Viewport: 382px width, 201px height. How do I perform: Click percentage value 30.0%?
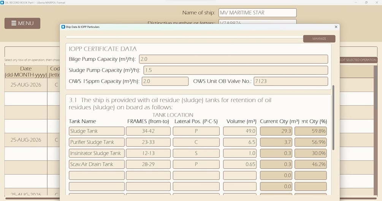click(311, 153)
